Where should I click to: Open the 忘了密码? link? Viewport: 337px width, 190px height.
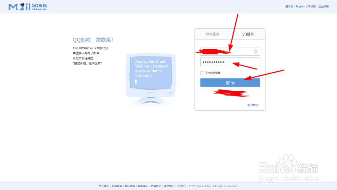click(x=253, y=105)
